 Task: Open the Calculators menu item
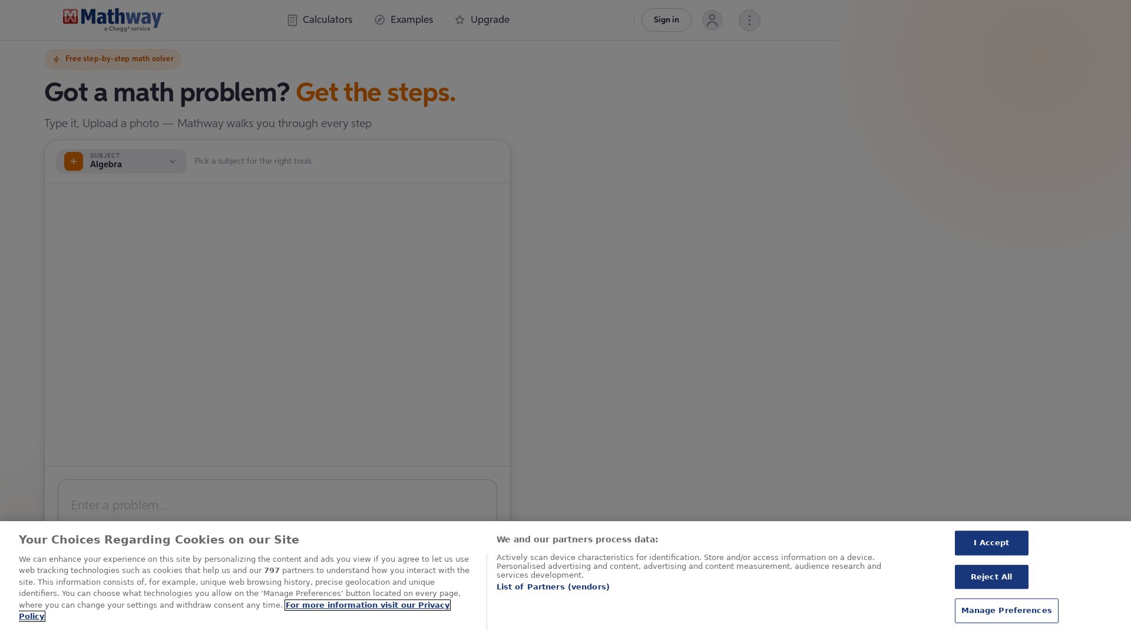[x=320, y=20]
